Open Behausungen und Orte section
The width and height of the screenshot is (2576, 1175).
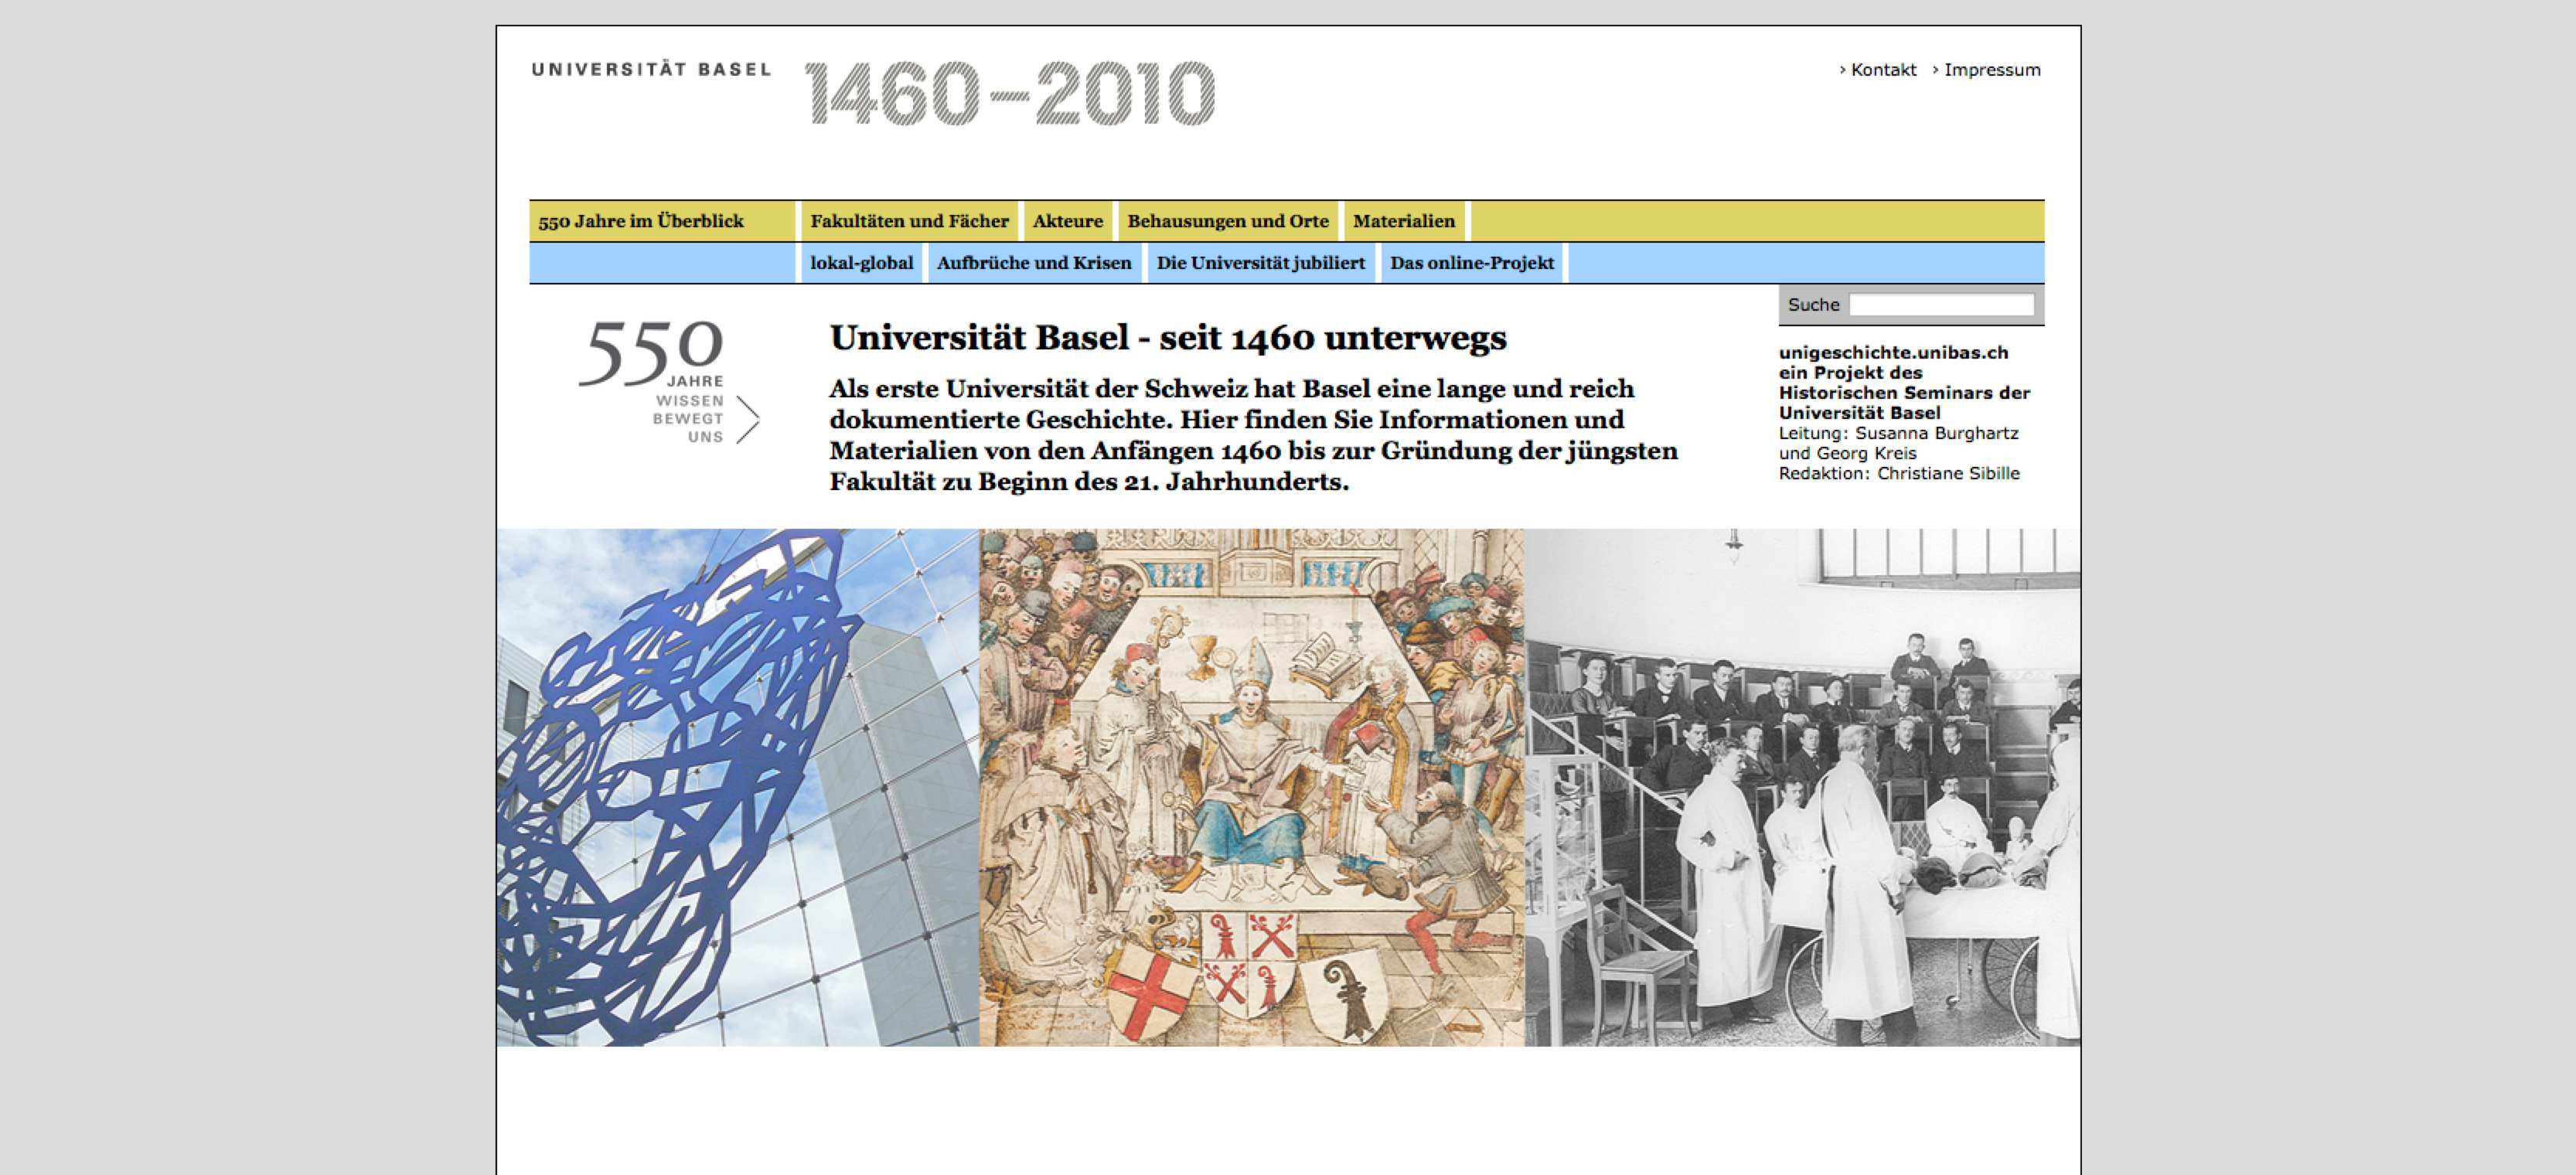[x=1227, y=220]
